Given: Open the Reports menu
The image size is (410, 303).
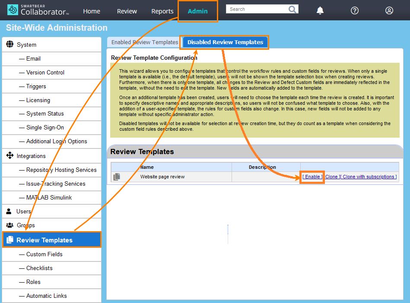Looking at the screenshot, I should 162,11.
